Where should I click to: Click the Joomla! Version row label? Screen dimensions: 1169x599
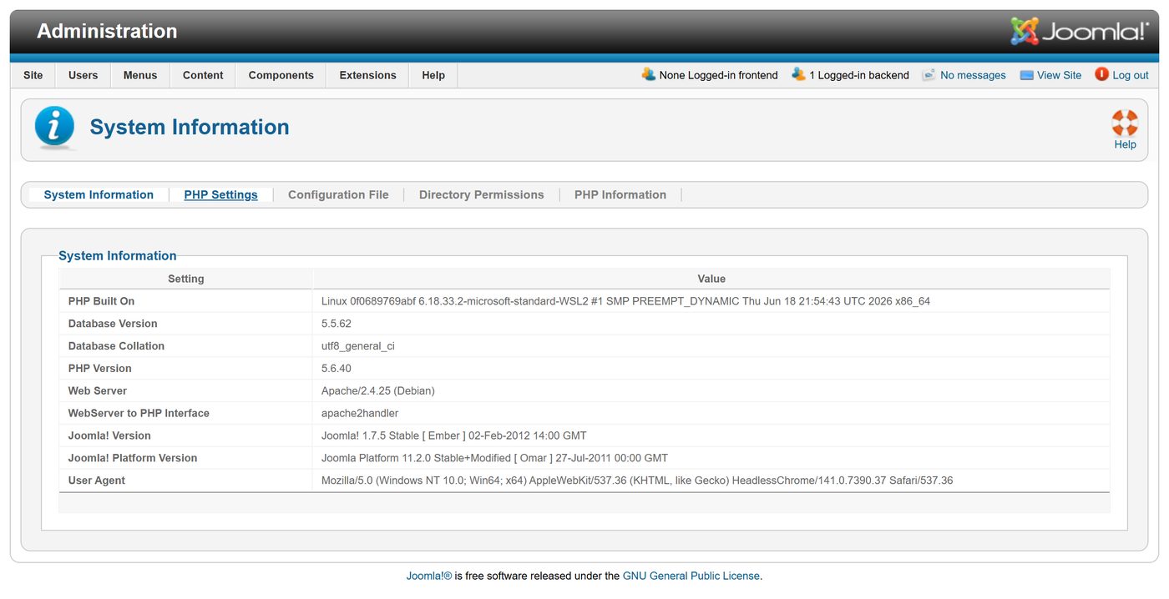(x=109, y=436)
